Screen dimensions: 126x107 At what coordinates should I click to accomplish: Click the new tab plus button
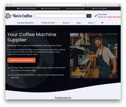(119, 6)
